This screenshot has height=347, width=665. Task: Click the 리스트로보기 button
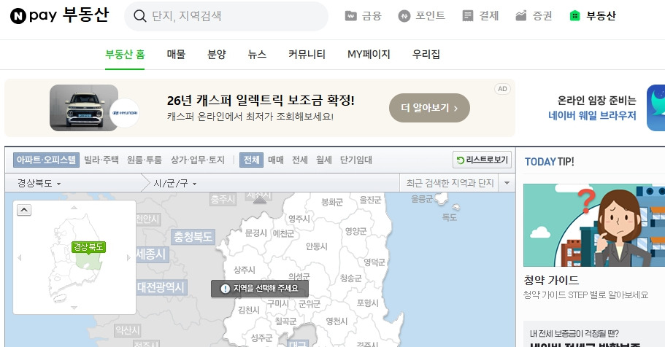(x=483, y=160)
